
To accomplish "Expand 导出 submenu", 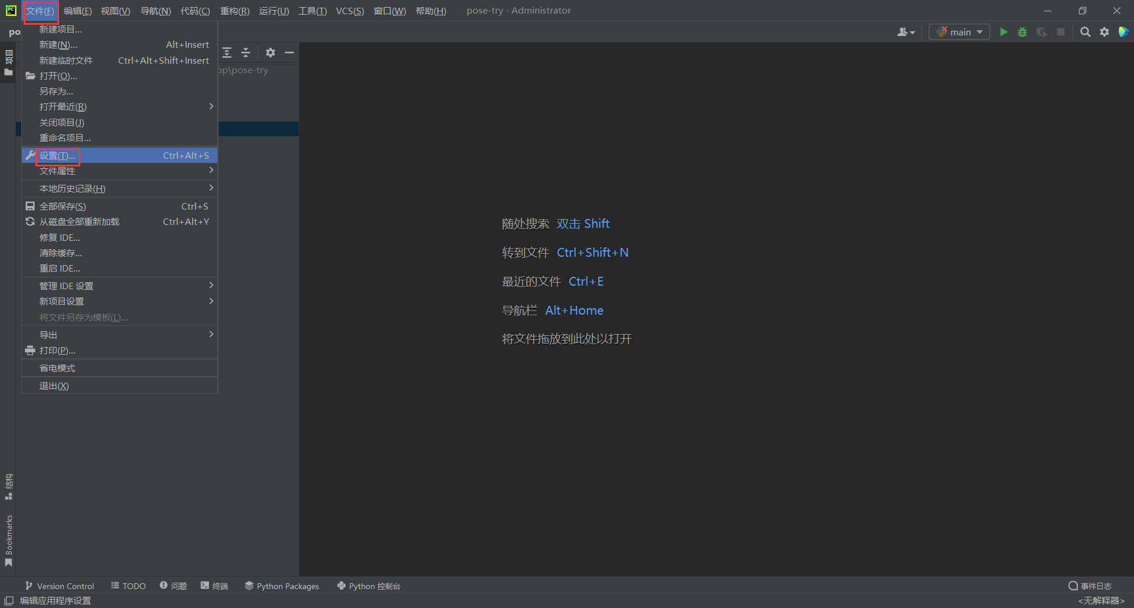I will pyautogui.click(x=120, y=335).
